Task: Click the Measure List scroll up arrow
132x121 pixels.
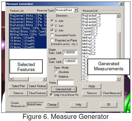Action: click(x=118, y=16)
